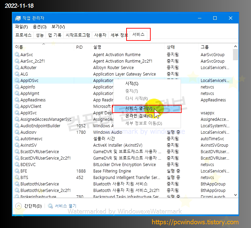Click the scrollbar down arrow
Viewport: 251px width, 228px height.
[235, 195]
